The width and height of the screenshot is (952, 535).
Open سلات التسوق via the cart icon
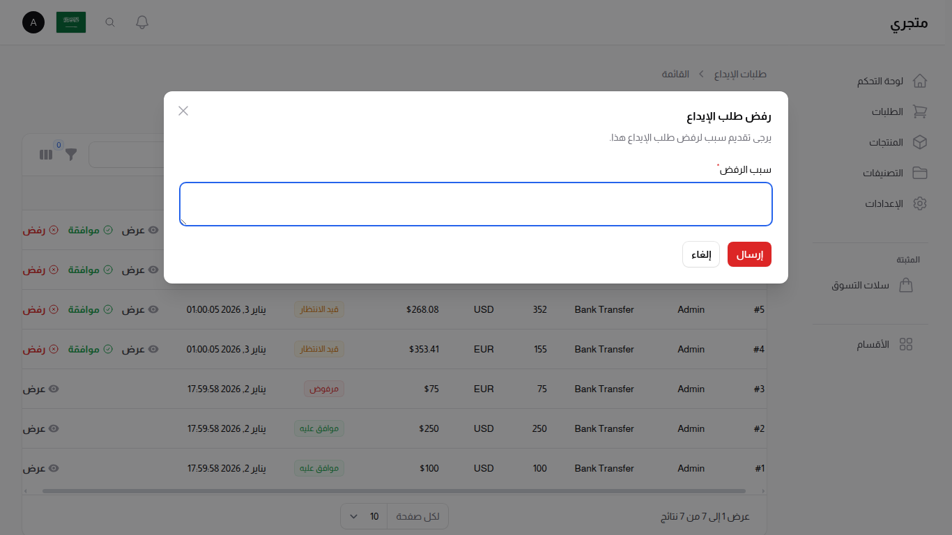tap(906, 285)
